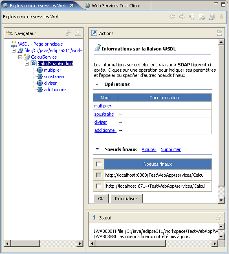Image resolution: width=229 pixels, height=254 pixels.
Task: Collapse the CalculService tree node
Action: click(x=20, y=57)
